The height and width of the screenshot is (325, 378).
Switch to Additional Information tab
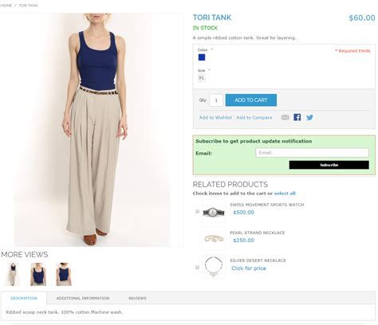coord(83,298)
